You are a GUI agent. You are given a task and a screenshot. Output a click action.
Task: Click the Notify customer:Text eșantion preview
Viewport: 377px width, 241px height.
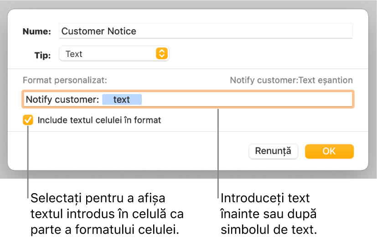(x=291, y=80)
